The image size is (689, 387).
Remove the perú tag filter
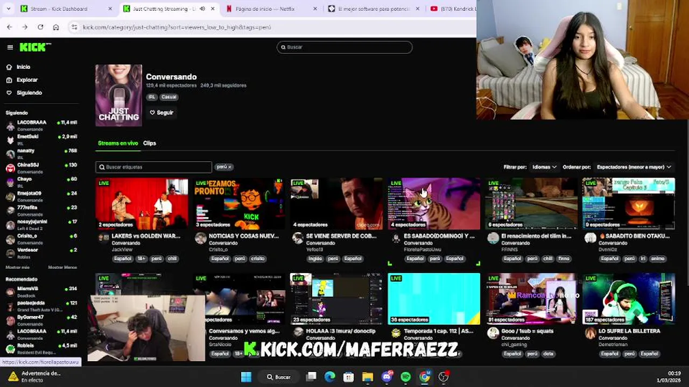[x=230, y=167]
